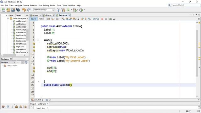Minimize the Projects panel group
This screenshot has height=113, width=201.
27,15
